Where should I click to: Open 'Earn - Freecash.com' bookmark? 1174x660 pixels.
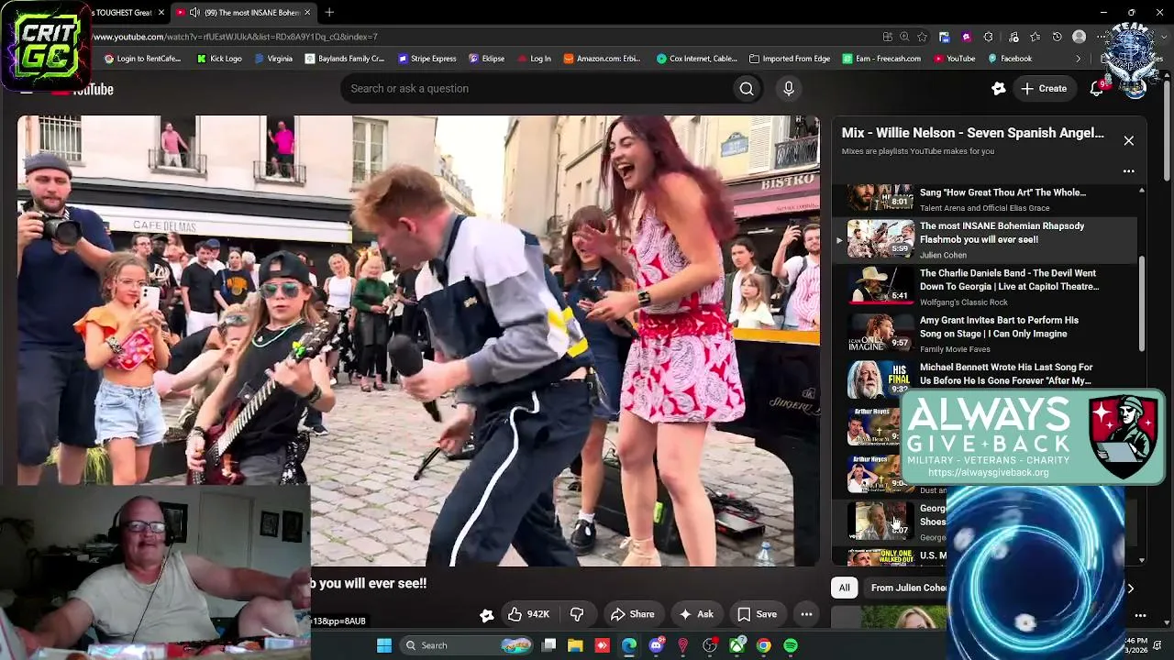[x=881, y=59]
